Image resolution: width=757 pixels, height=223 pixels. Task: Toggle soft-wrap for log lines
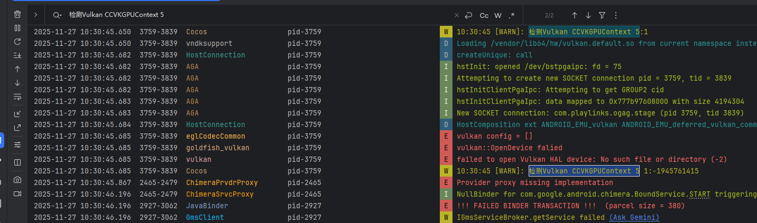[x=17, y=97]
